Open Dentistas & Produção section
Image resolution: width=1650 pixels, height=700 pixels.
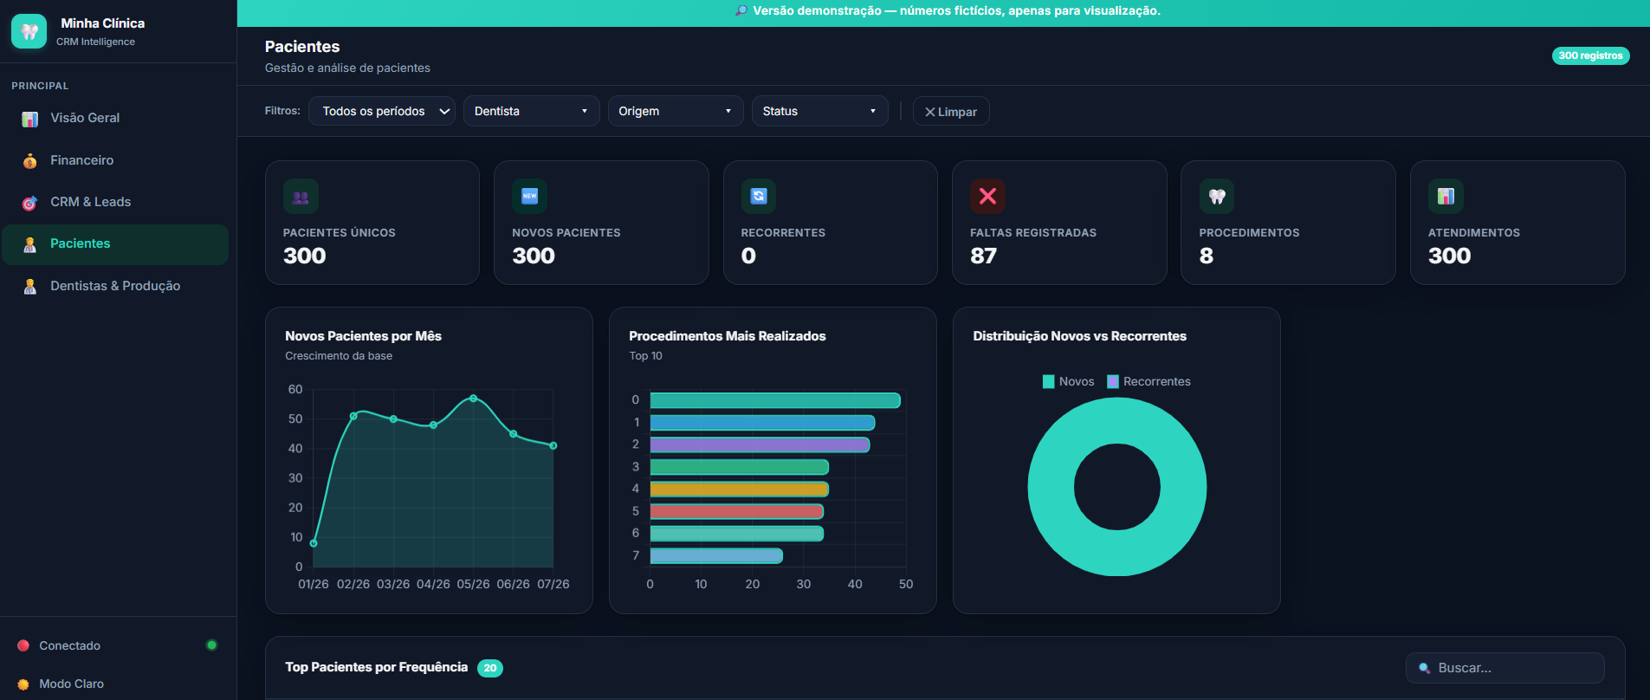[115, 286]
